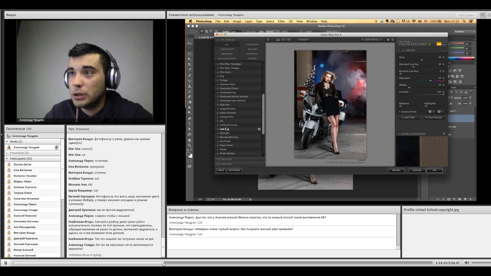Collapse the Participants group
The height and width of the screenshot is (276, 491).
tap(7, 159)
